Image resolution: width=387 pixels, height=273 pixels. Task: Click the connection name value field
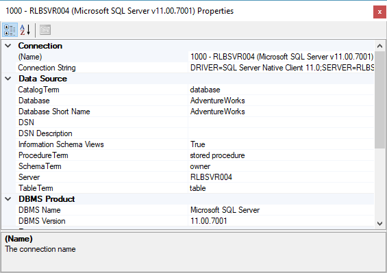281,57
